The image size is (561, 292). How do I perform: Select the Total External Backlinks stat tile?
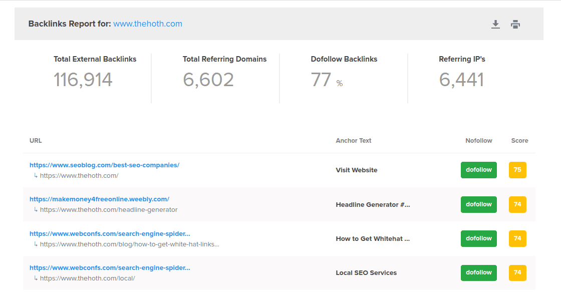tap(95, 70)
